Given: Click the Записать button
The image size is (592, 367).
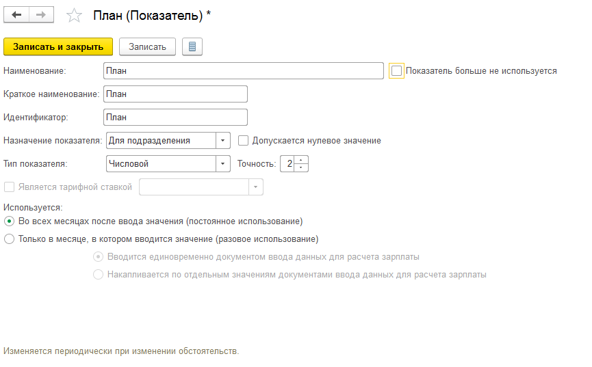Looking at the screenshot, I should [x=147, y=46].
